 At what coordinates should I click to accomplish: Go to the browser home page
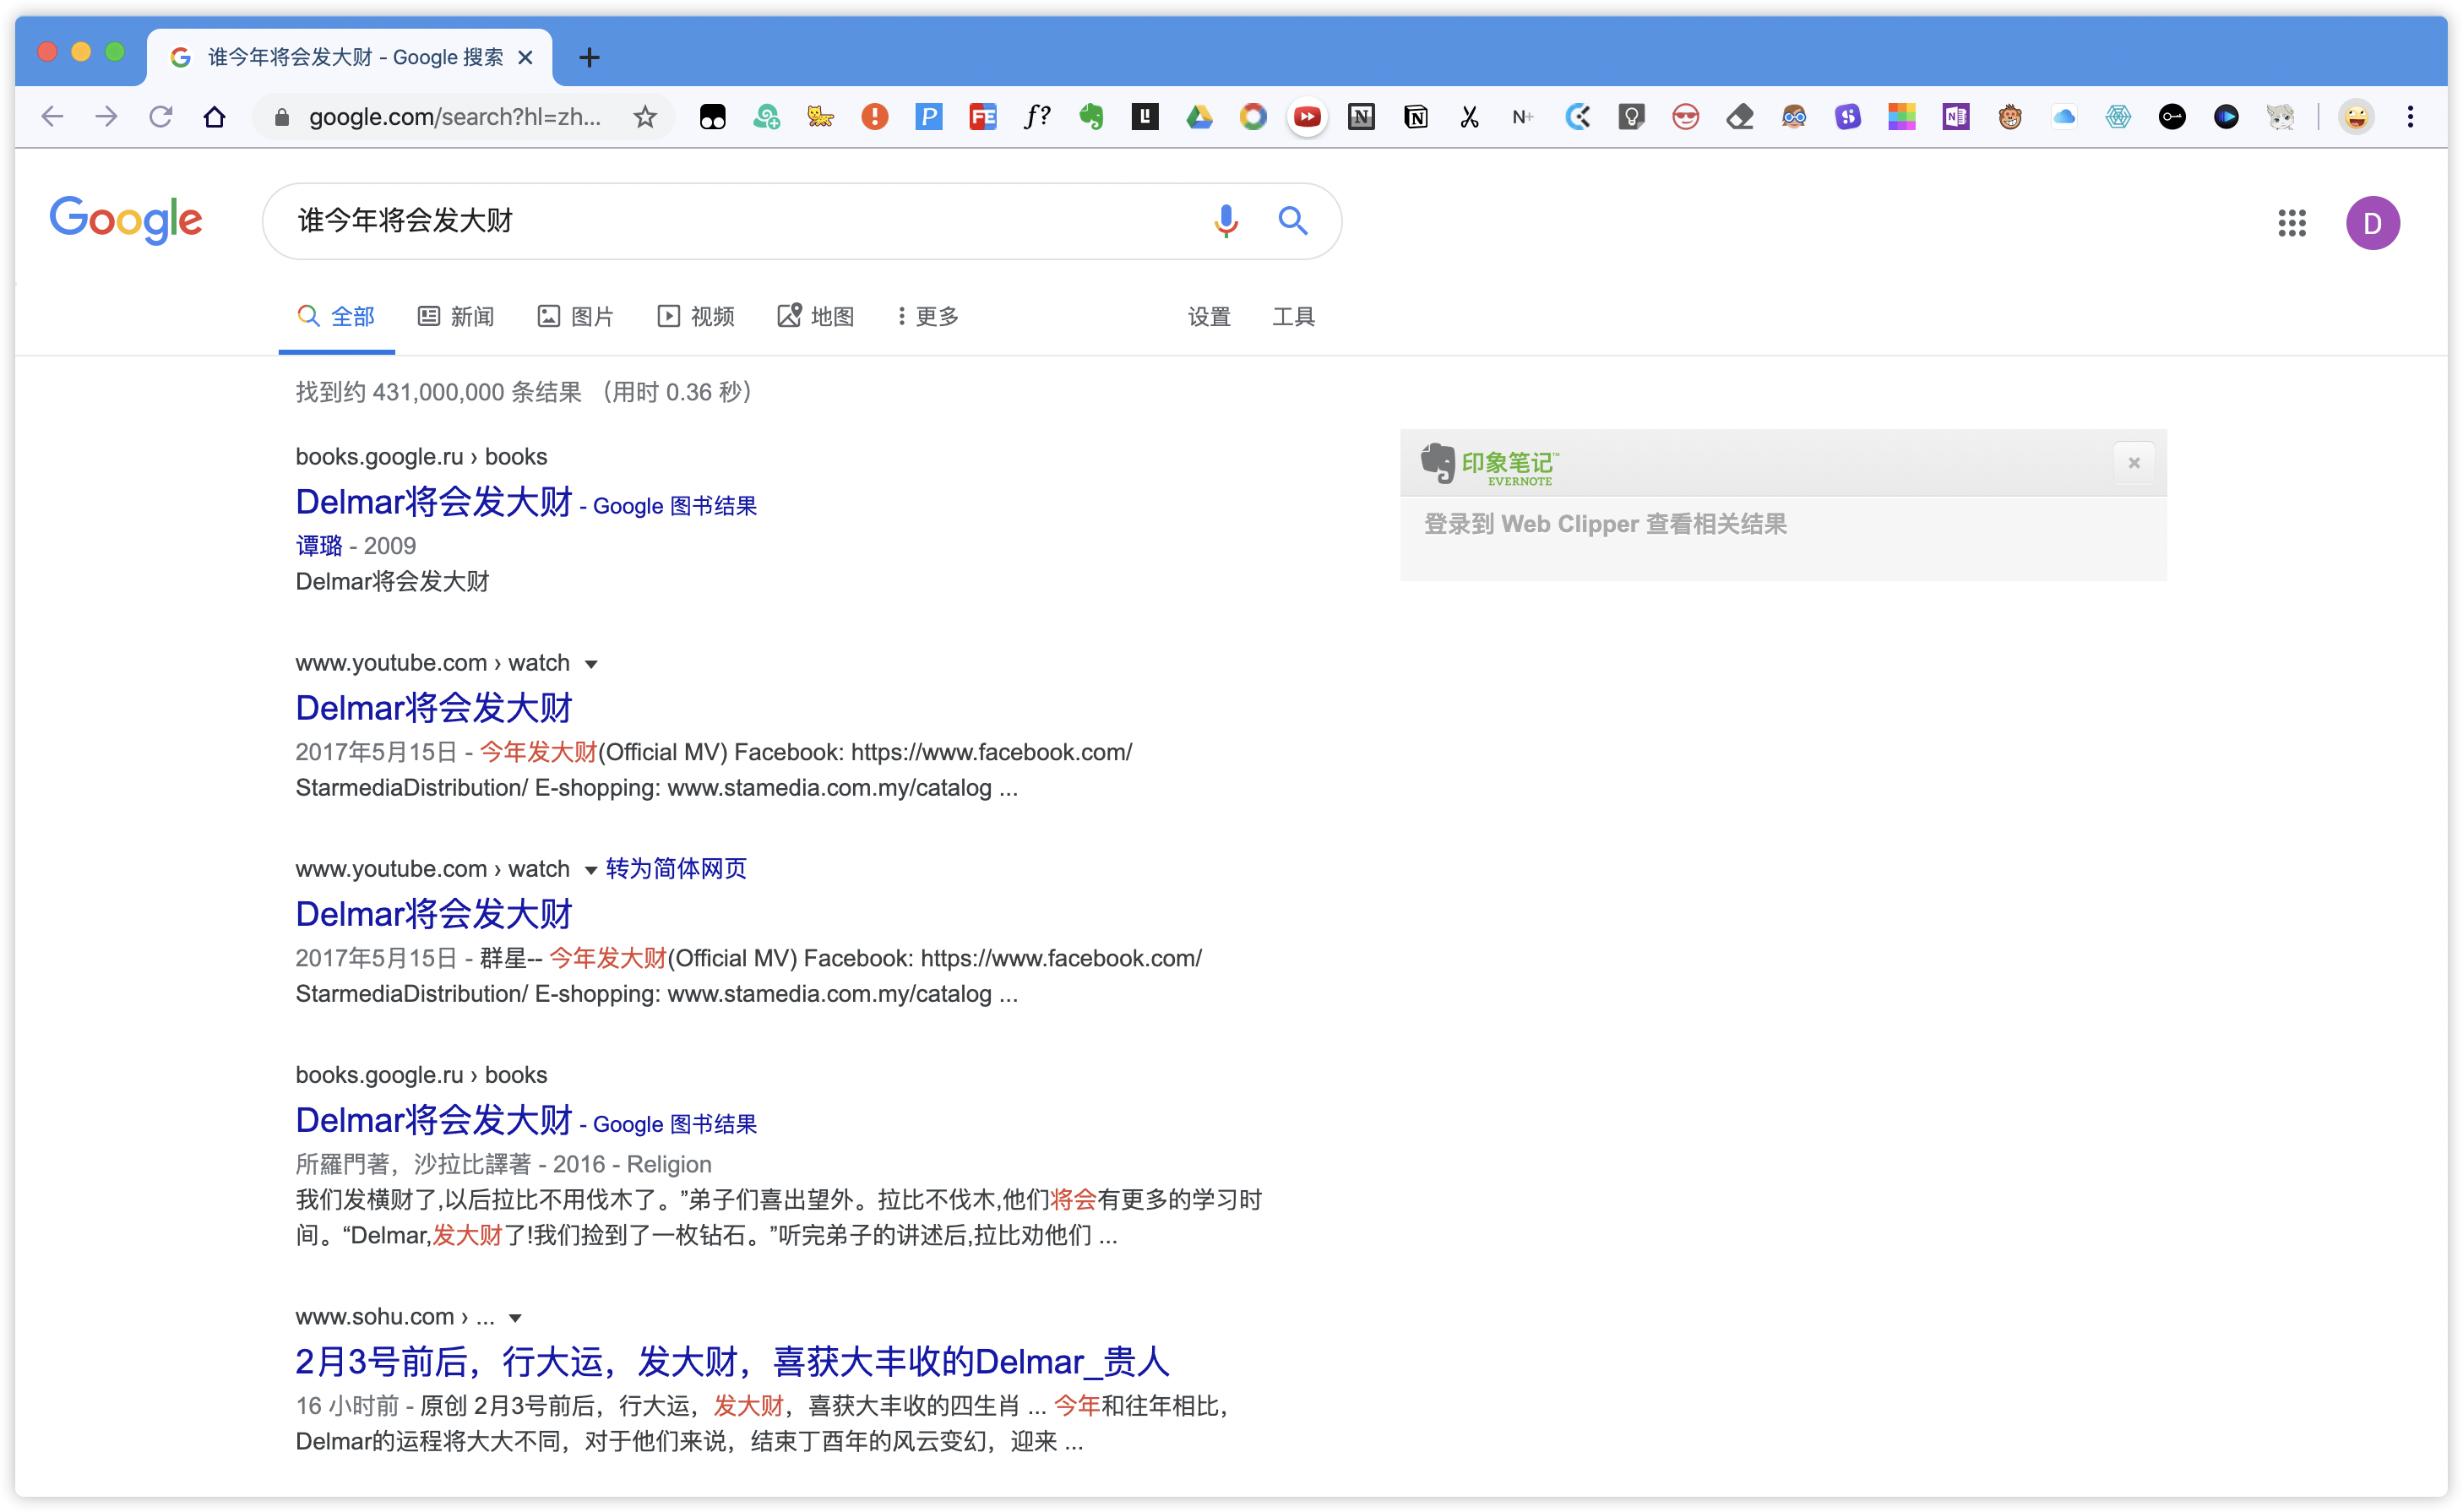[214, 117]
